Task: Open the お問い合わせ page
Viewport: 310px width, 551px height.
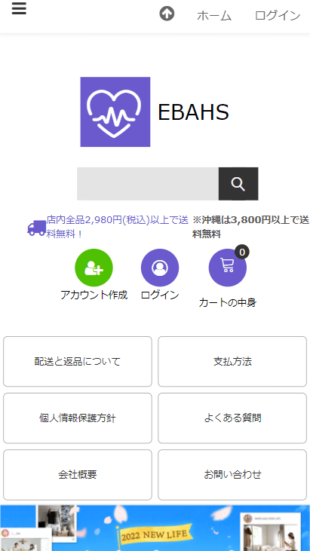Action: point(232,475)
